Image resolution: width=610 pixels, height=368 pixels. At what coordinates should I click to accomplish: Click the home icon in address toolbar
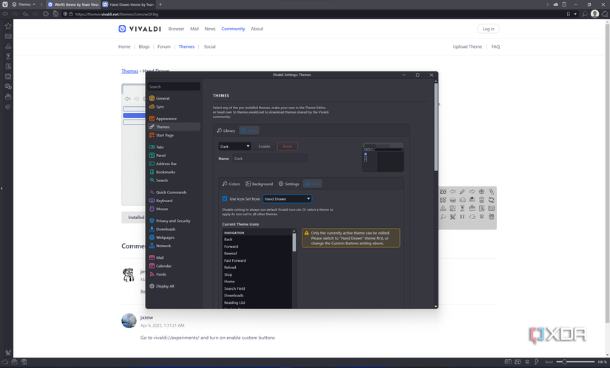click(x=55, y=13)
